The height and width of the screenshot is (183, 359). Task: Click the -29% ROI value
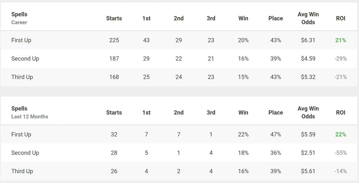(341, 59)
